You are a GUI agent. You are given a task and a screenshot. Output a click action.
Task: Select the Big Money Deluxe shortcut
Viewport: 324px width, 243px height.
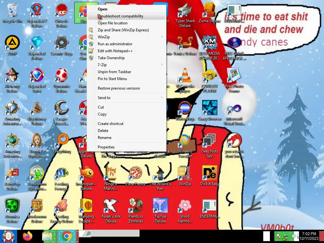[37, 113]
